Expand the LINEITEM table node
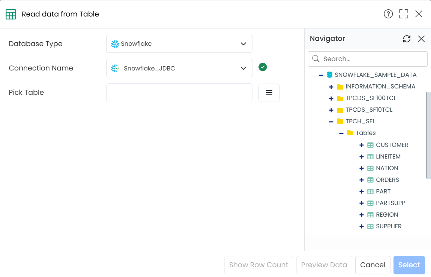 (x=362, y=157)
